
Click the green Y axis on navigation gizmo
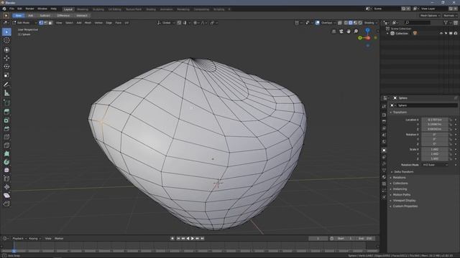(360, 38)
